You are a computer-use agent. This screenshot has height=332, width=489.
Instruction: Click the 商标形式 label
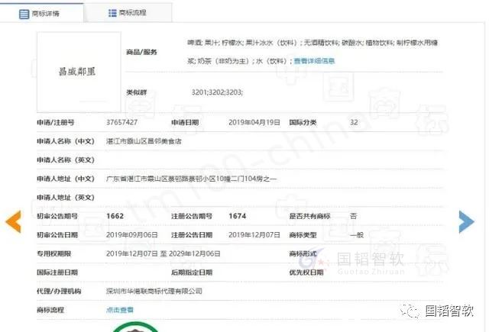[x=303, y=253]
